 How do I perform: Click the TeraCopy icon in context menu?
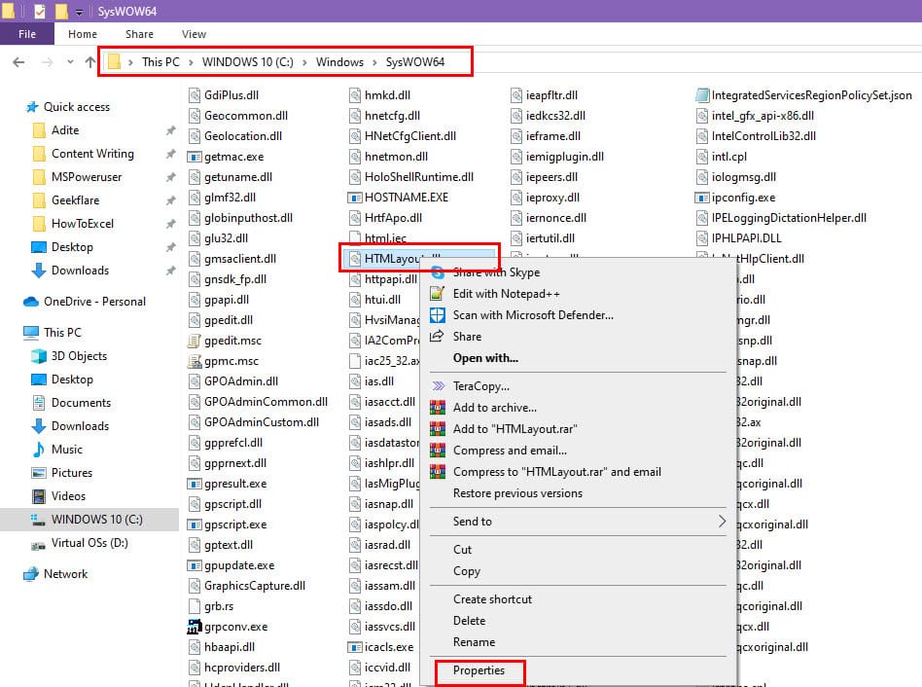(x=438, y=386)
